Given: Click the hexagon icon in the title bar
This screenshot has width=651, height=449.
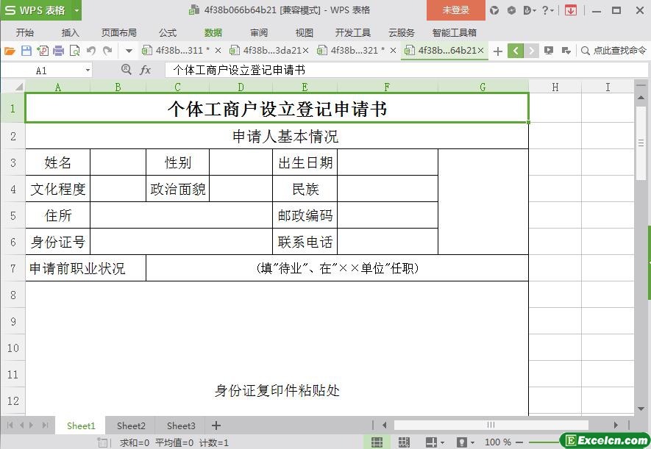Looking at the screenshot, I should (511, 10).
